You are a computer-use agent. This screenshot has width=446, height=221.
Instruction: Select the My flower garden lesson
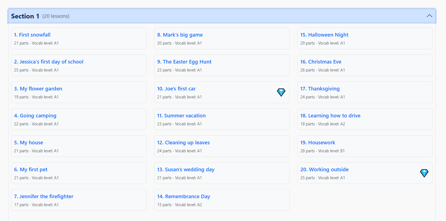coord(38,89)
